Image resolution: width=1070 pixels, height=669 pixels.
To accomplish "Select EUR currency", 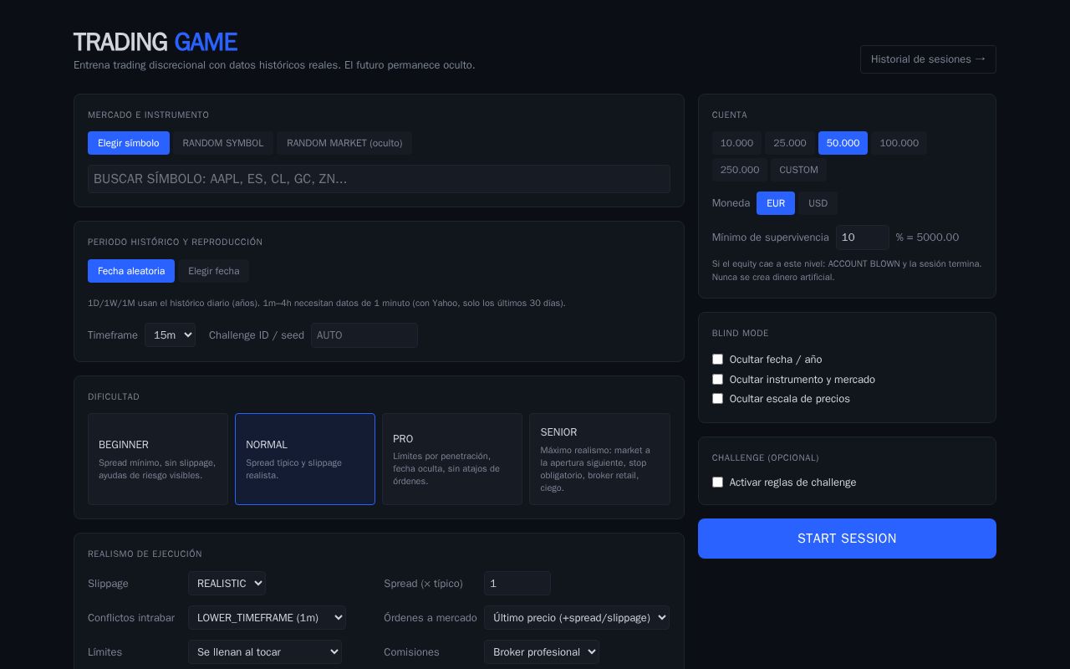I will pos(776,203).
